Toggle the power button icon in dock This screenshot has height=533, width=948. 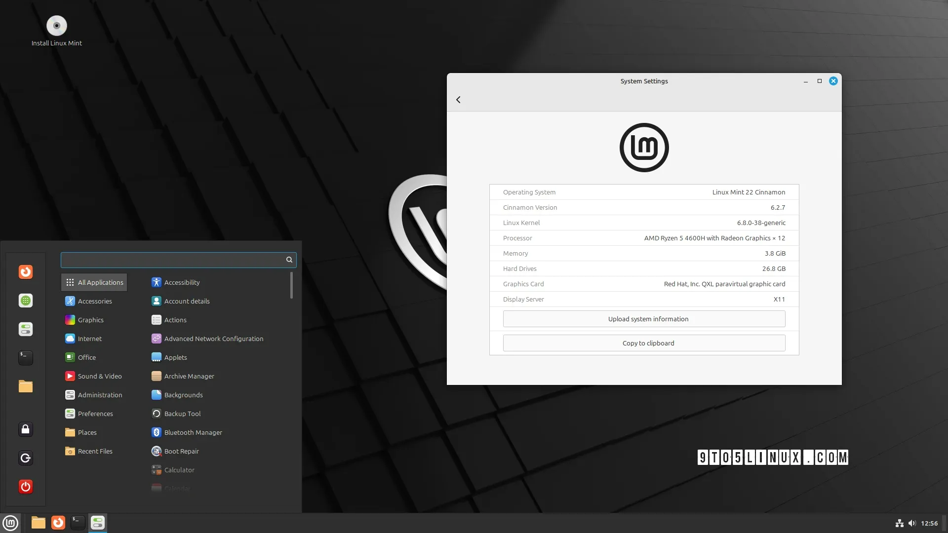[25, 486]
